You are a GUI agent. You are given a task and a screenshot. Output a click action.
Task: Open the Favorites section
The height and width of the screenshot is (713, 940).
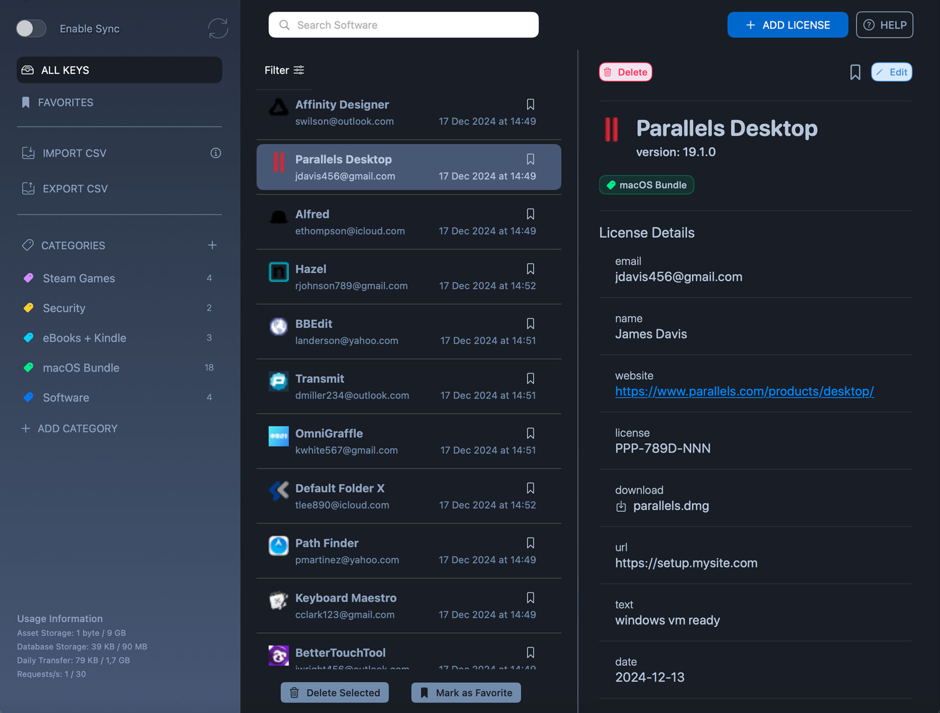[65, 102]
